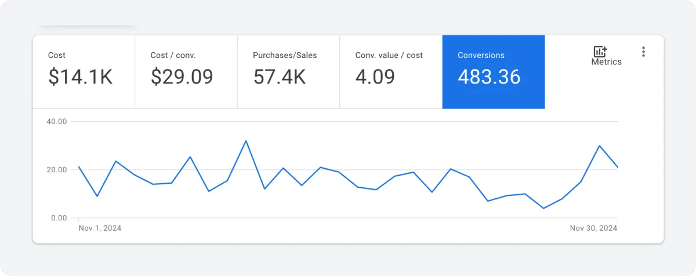696x276 pixels.
Task: Click the 20.00 y-axis label
Action: point(56,170)
